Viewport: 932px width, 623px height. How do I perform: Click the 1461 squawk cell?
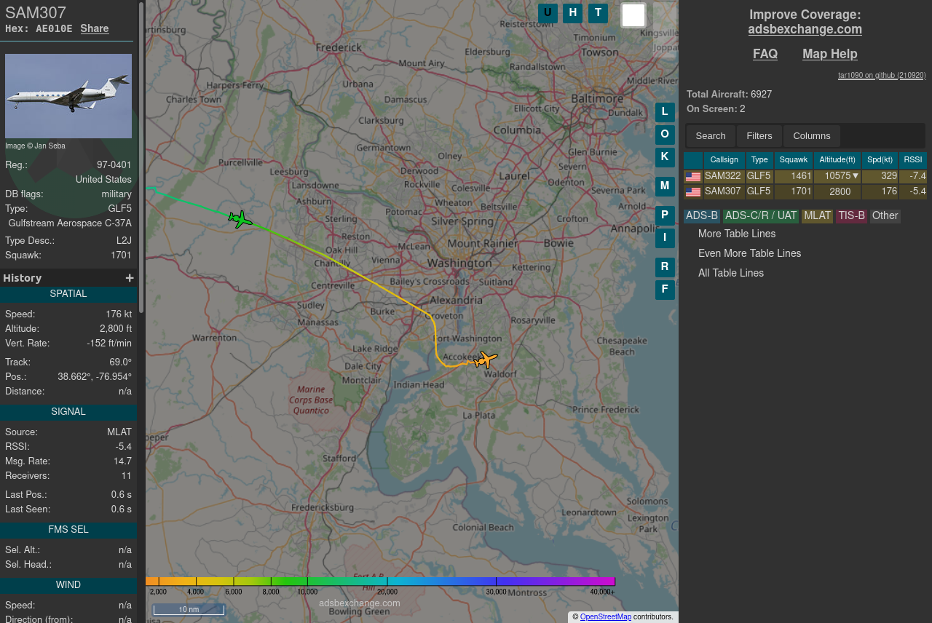point(794,176)
